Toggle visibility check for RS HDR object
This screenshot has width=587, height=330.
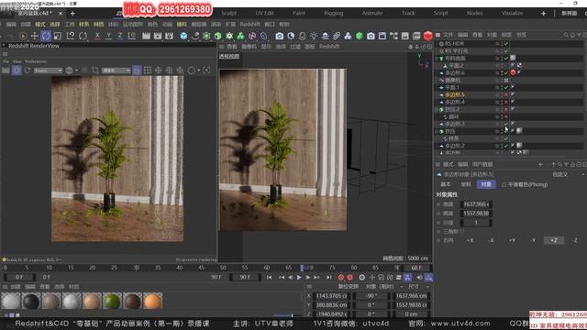click(x=506, y=44)
